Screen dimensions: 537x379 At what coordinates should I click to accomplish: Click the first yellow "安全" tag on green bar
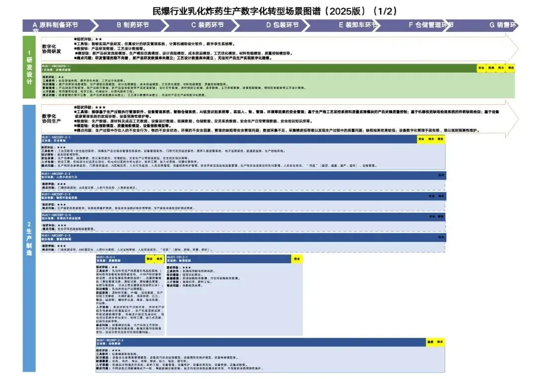481,68
